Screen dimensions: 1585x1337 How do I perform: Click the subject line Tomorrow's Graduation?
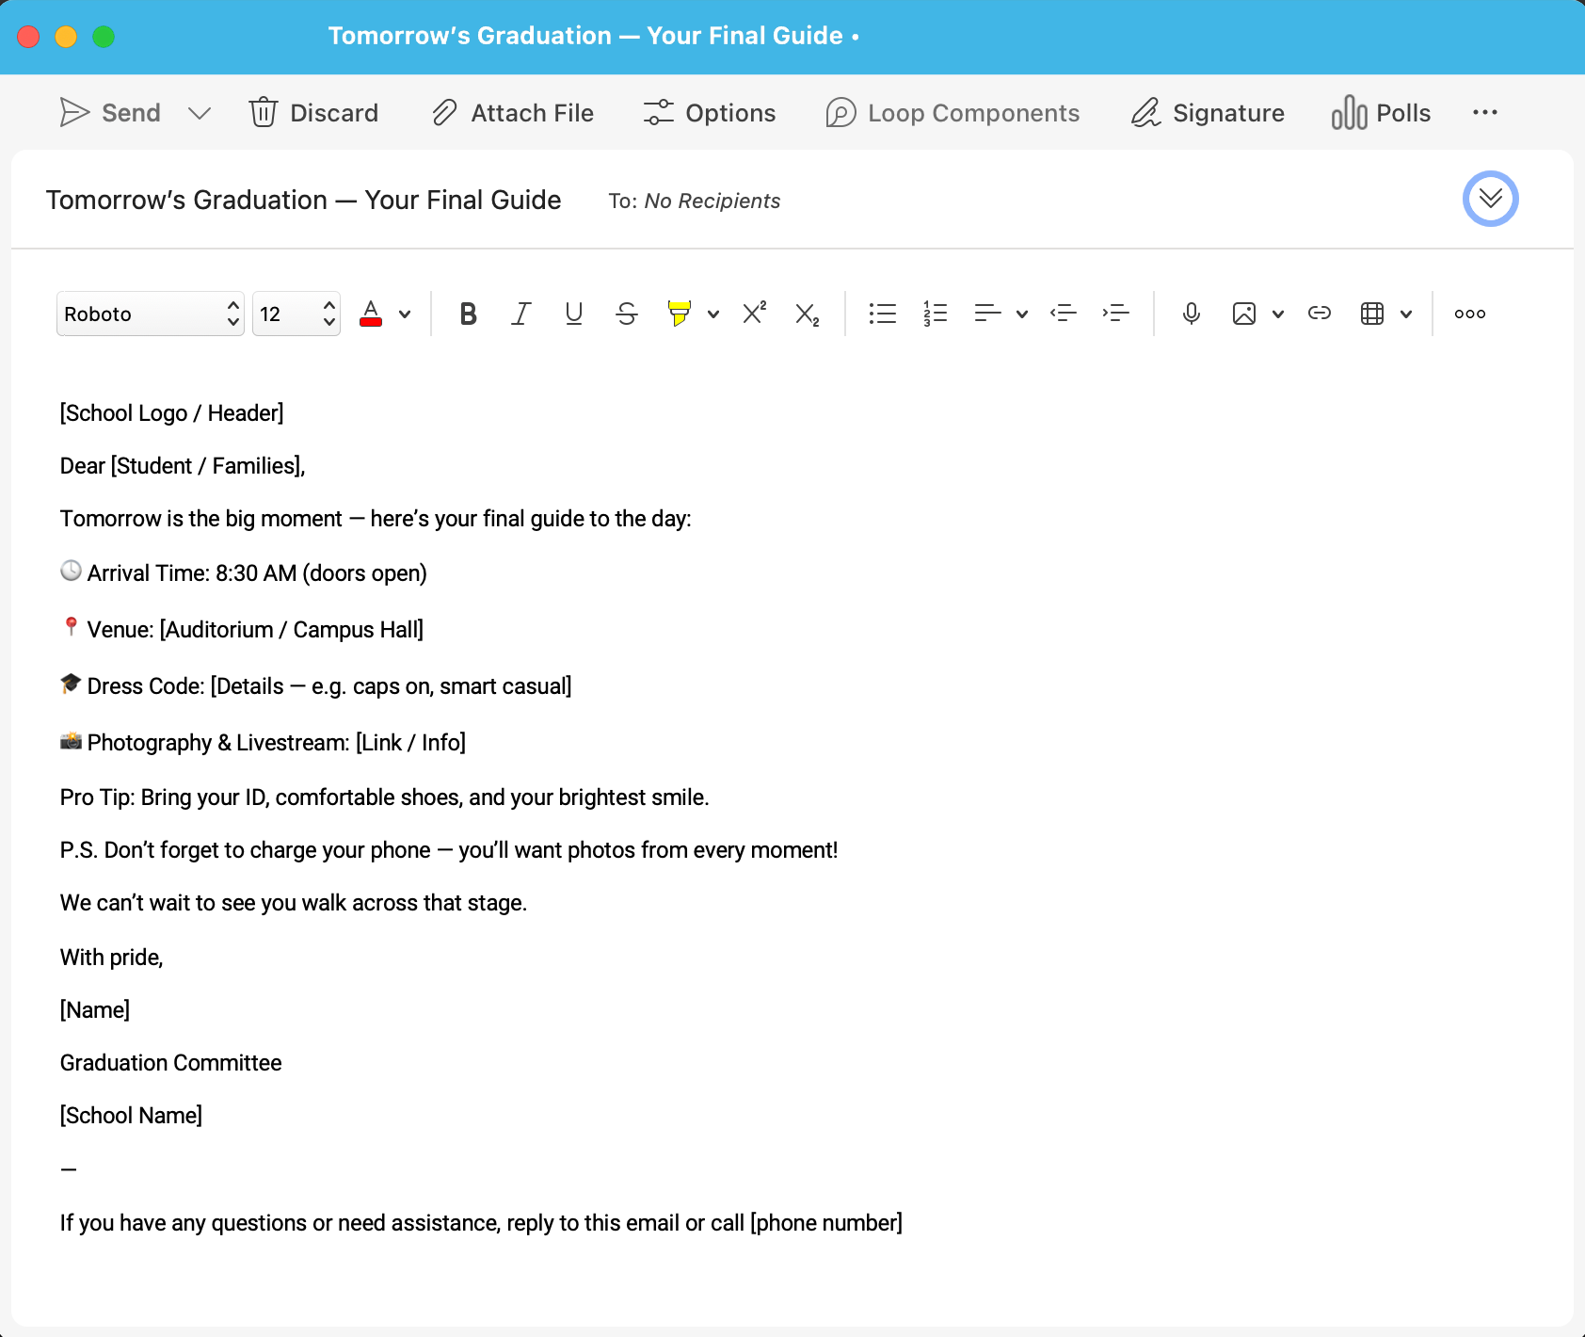[x=303, y=200]
